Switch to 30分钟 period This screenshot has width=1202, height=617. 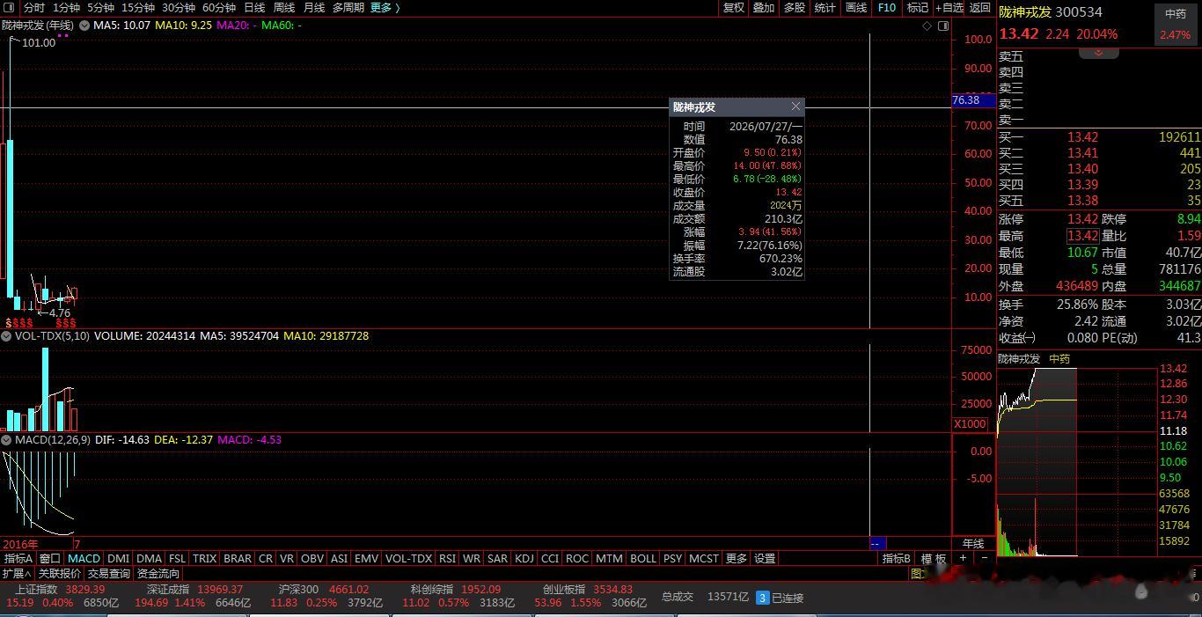click(179, 8)
